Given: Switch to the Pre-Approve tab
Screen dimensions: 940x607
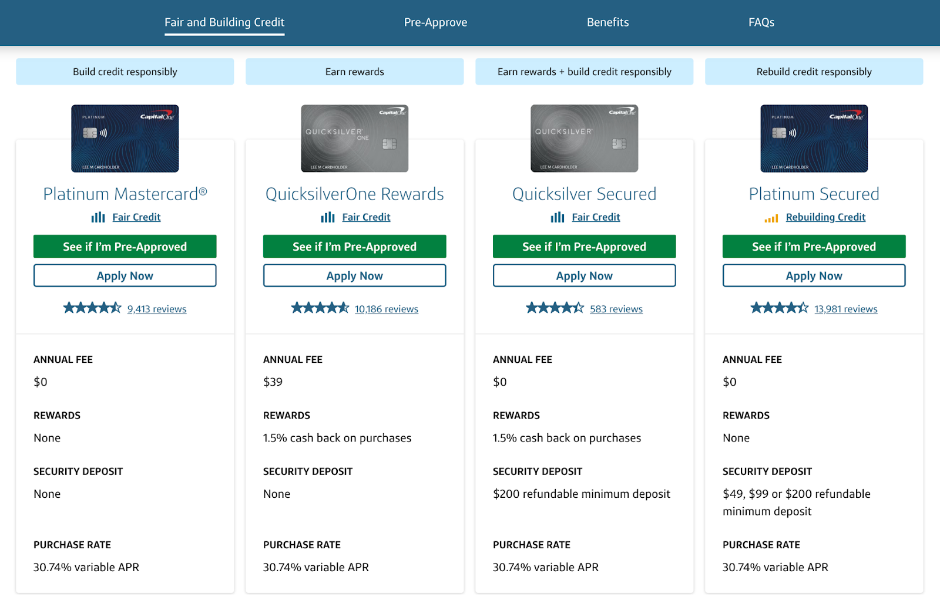Looking at the screenshot, I should pyautogui.click(x=435, y=22).
